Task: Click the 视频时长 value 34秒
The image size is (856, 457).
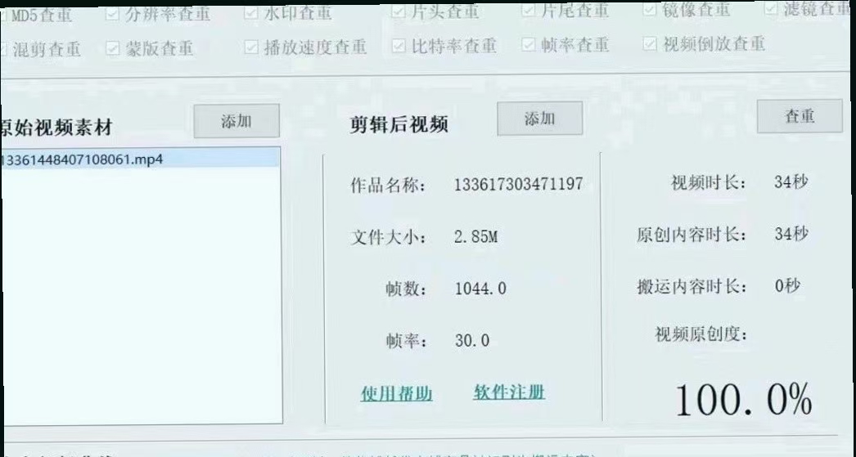Action: tap(791, 181)
